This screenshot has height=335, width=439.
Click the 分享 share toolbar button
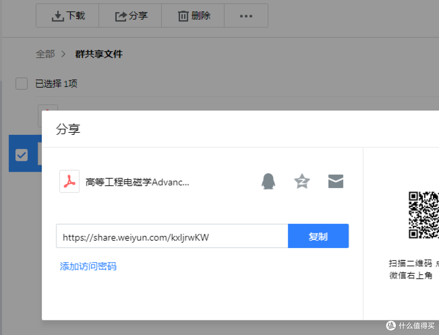pos(130,16)
